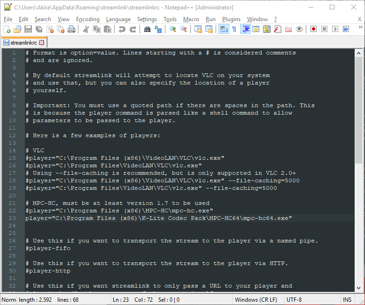Viewport: 365px width, 305px height.
Task: Click the Zoom In magnifier icon
Action: (172, 29)
